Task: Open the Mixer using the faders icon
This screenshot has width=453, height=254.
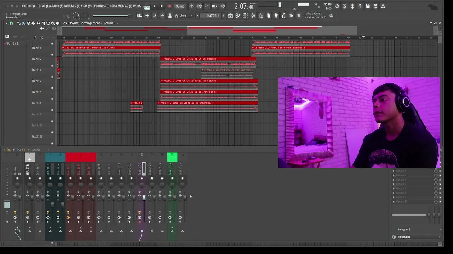Action: pyautogui.click(x=253, y=16)
